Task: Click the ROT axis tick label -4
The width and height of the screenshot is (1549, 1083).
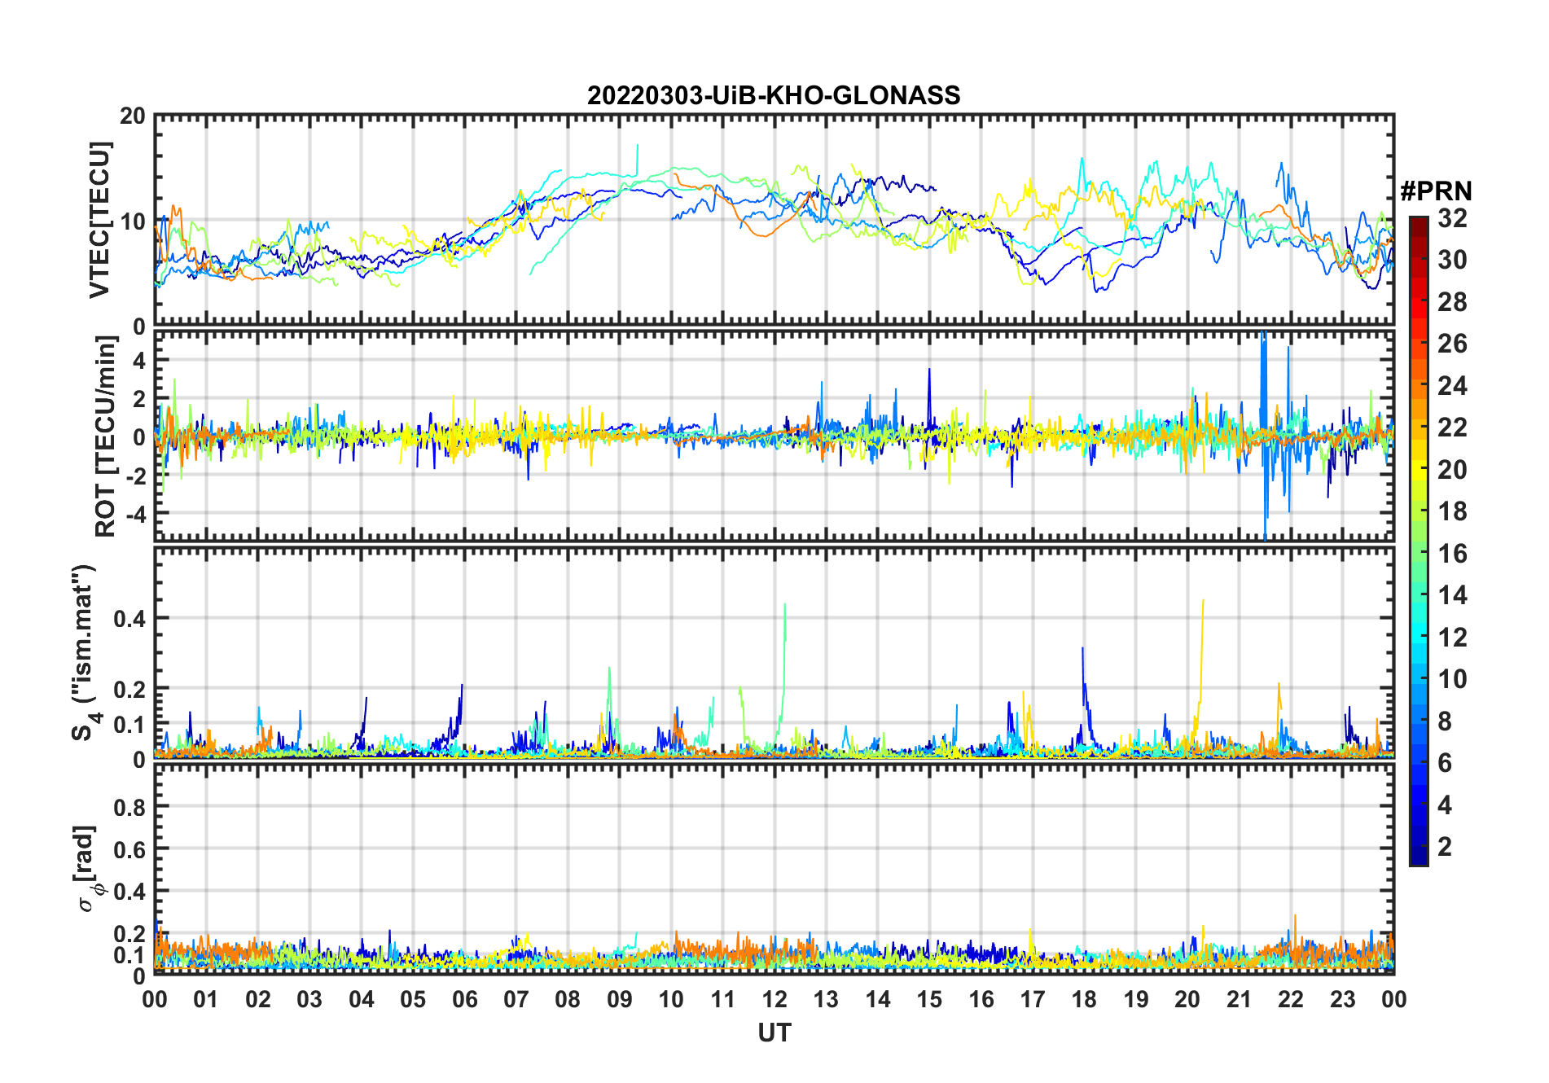Action: [x=134, y=514]
